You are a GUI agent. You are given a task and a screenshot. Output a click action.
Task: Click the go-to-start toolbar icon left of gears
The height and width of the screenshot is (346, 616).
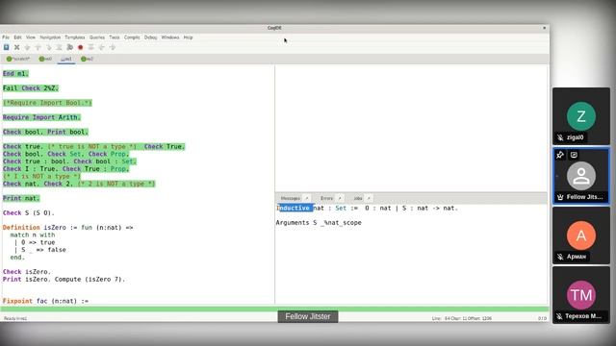click(x=60, y=47)
